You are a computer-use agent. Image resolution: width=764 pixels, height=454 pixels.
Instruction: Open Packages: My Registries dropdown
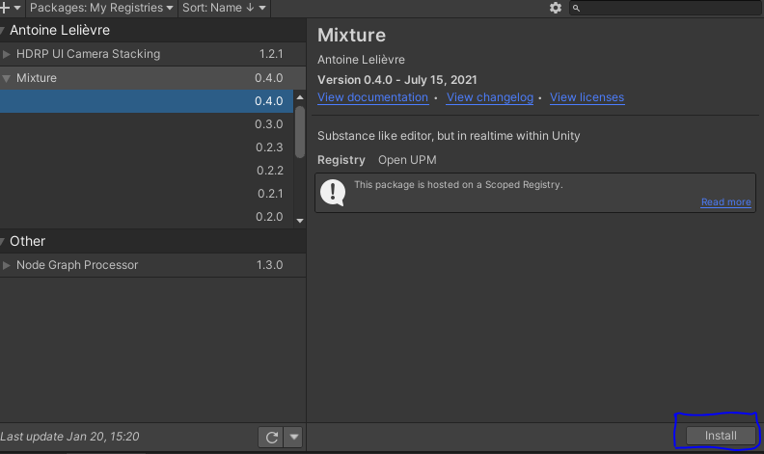coord(101,8)
